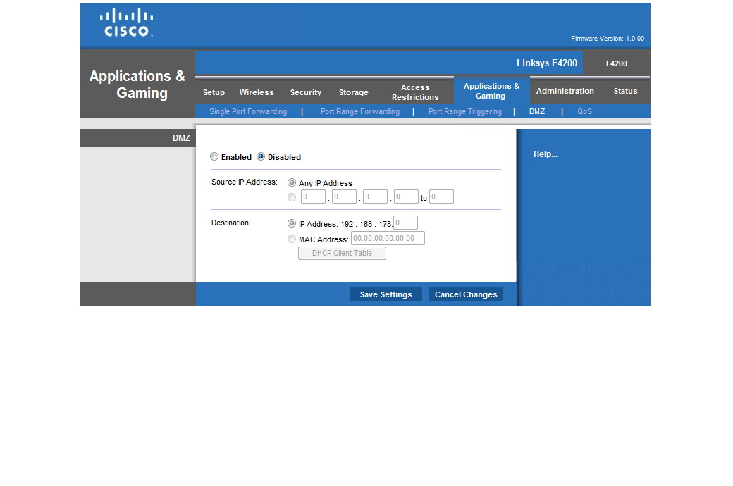Image resolution: width=733 pixels, height=486 pixels.
Task: Select the Destination IP Address radio option
Action: [x=292, y=223]
